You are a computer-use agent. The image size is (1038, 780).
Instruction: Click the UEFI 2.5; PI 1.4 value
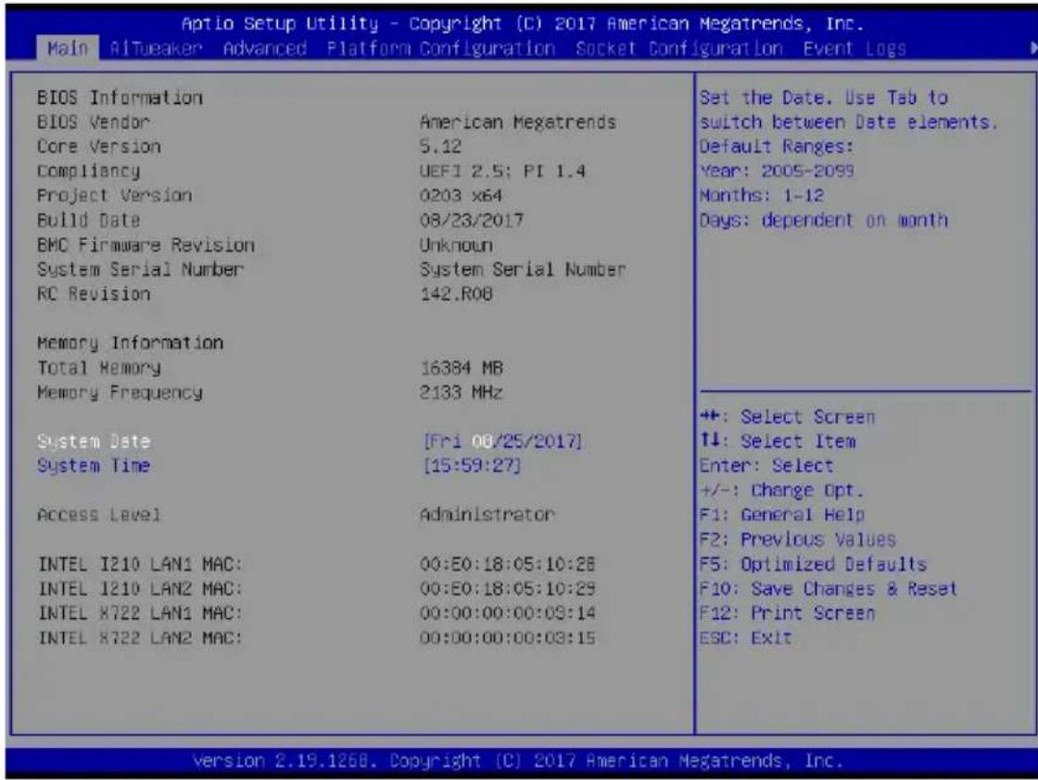coord(502,171)
